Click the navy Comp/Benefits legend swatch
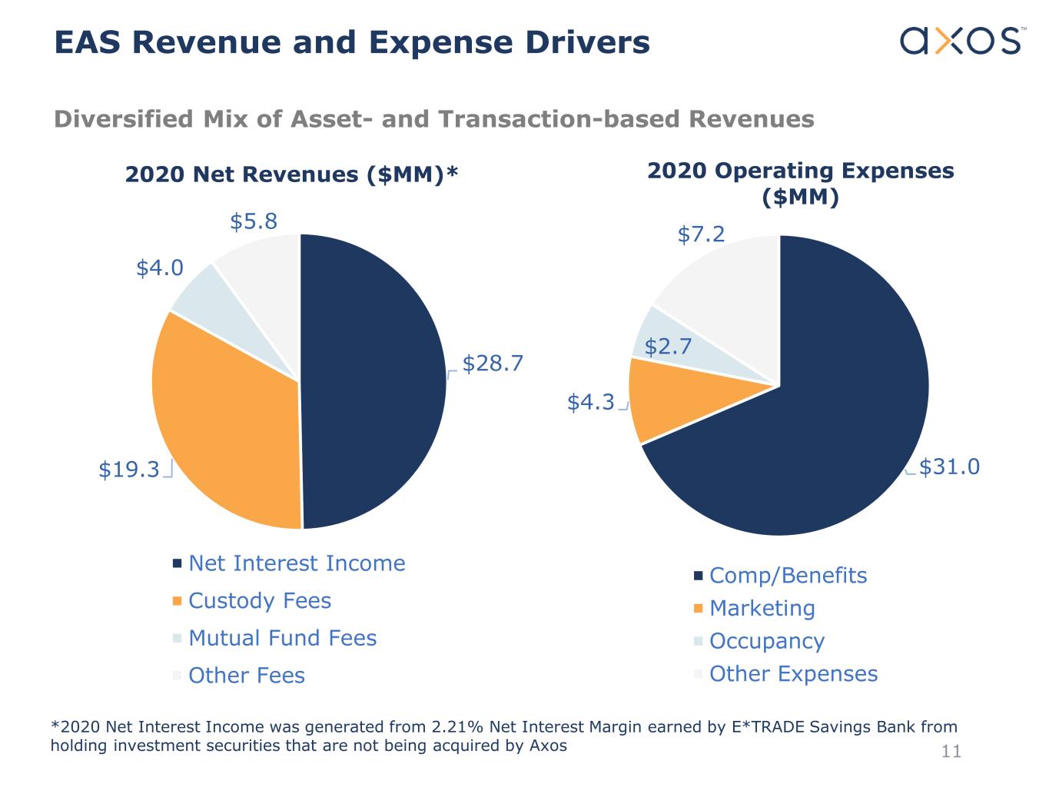Screen dimensions: 1049x787 [x=698, y=576]
